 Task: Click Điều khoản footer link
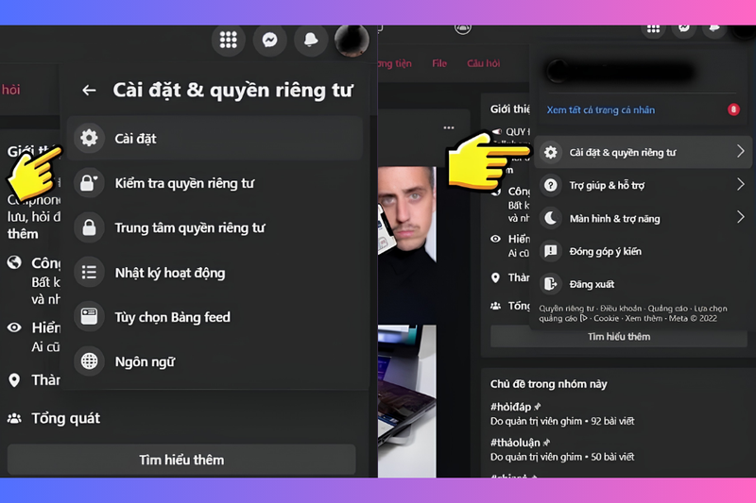click(x=621, y=308)
